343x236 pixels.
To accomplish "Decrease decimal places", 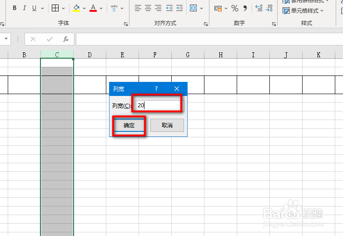I will click(269, 8).
